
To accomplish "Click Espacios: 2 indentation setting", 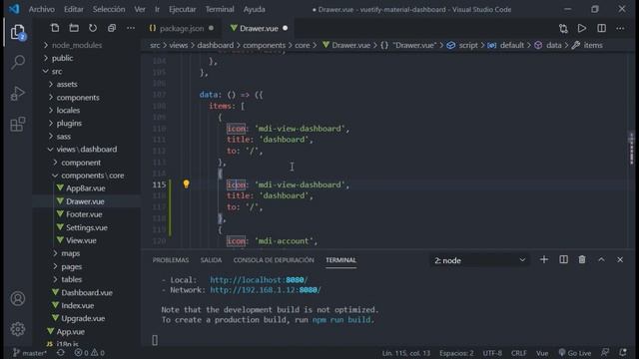I will (456, 353).
